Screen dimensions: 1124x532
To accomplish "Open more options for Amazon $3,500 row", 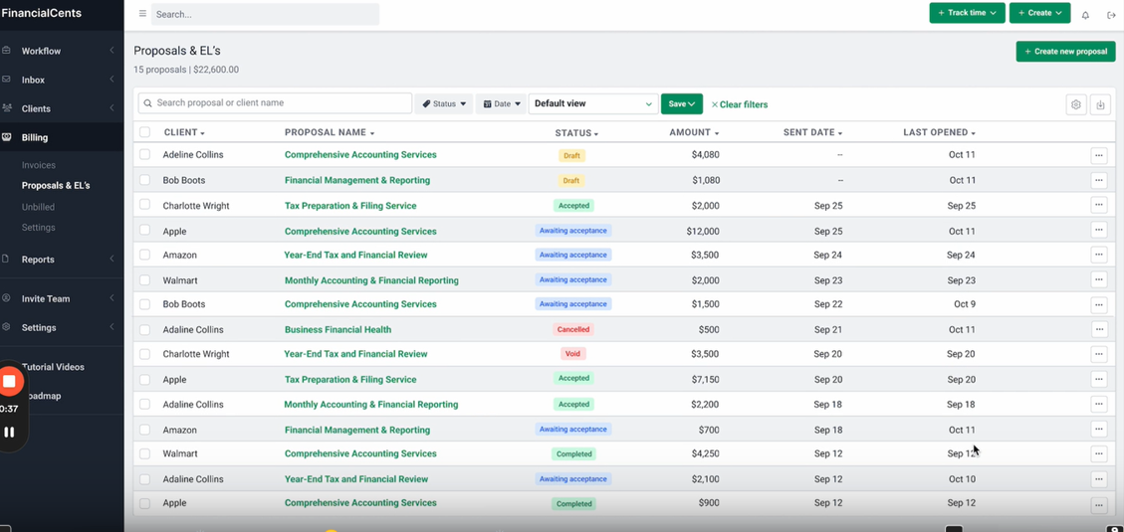I will tap(1099, 255).
